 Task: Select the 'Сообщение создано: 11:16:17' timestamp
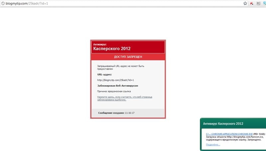click(x=116, y=113)
